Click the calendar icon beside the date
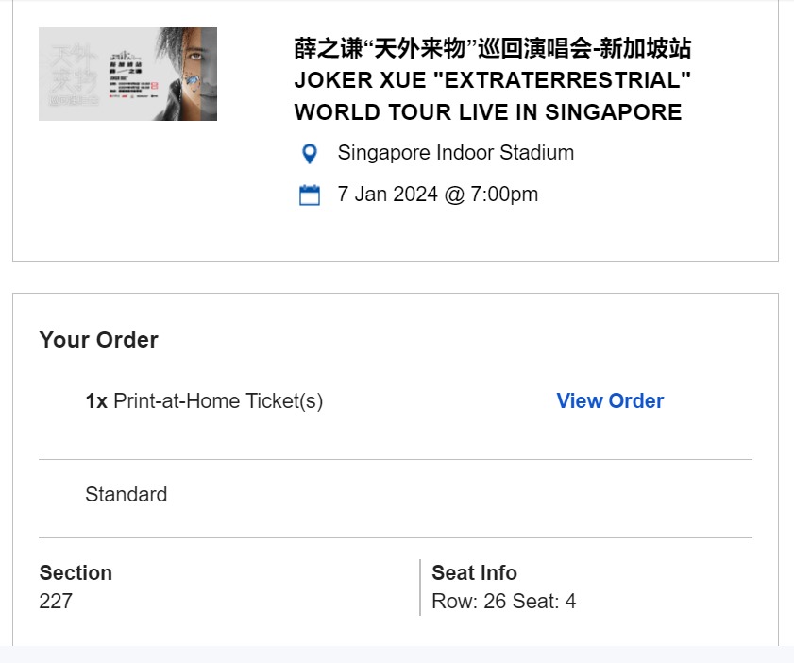Image resolution: width=794 pixels, height=663 pixels. 310,195
